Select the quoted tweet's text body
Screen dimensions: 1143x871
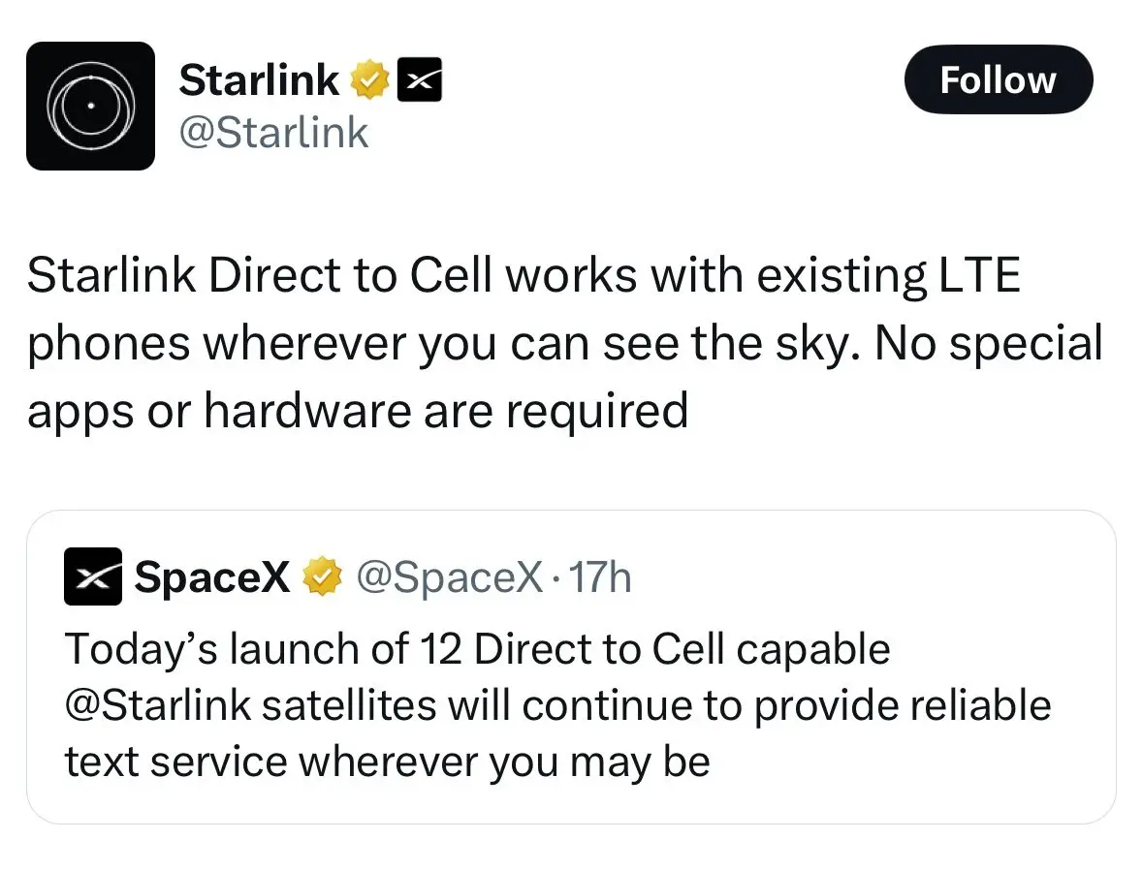point(557,704)
